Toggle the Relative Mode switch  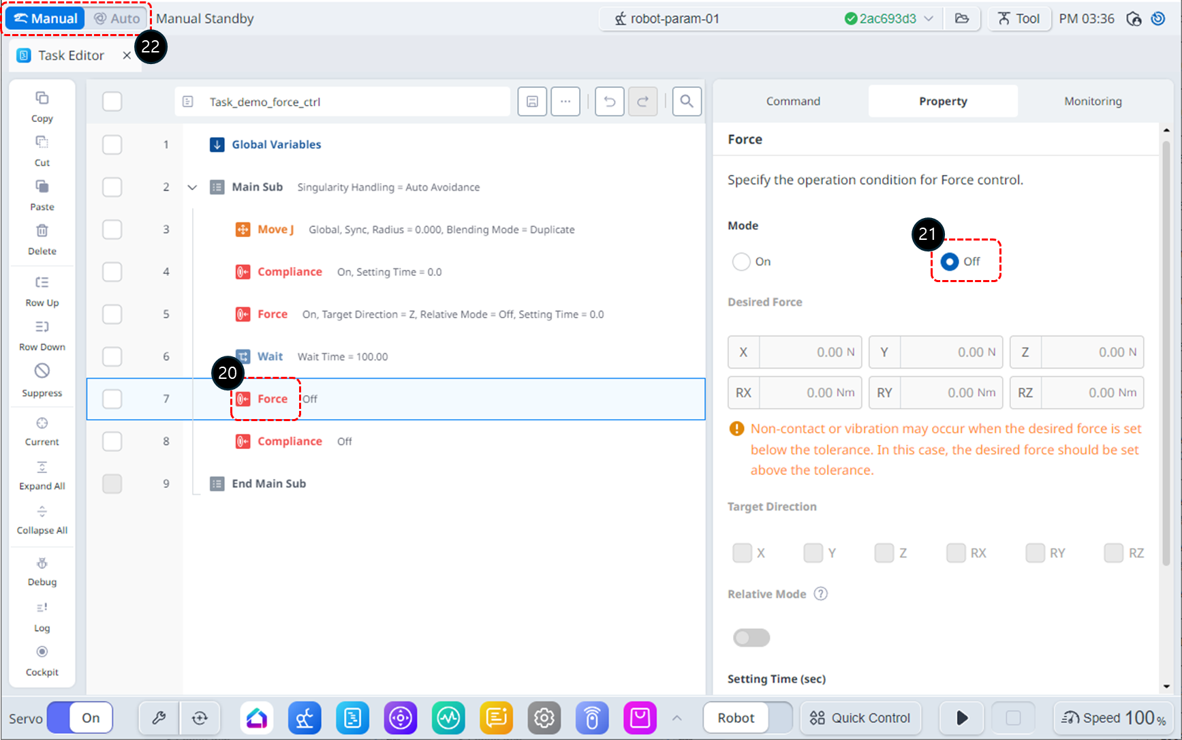pyautogui.click(x=751, y=638)
